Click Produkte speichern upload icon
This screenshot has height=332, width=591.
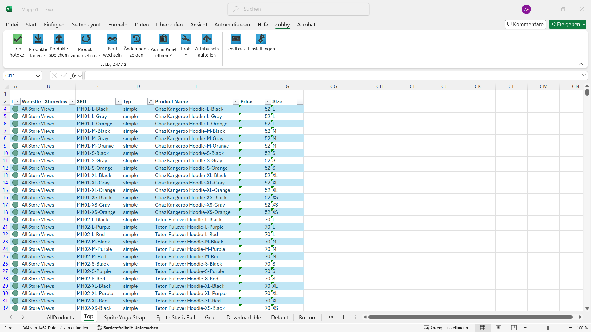(x=59, y=39)
